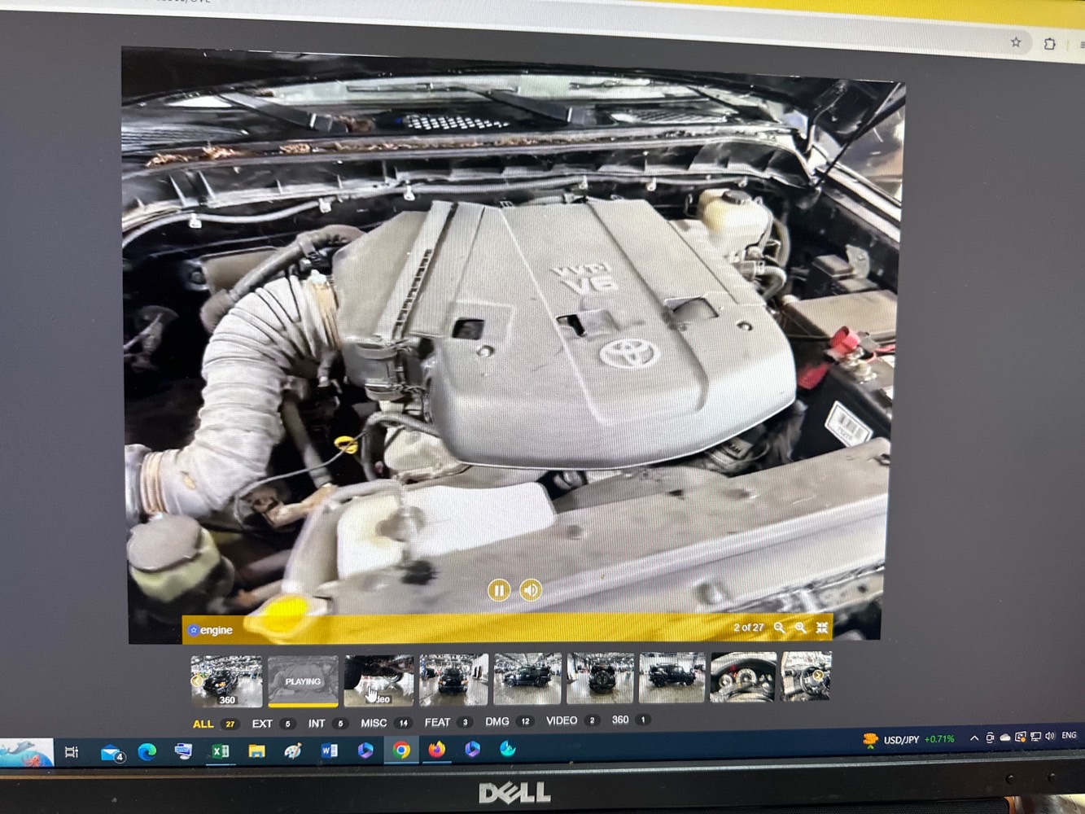1085x814 pixels.
Task: Open the 360 view thumbnail
Action: click(226, 681)
